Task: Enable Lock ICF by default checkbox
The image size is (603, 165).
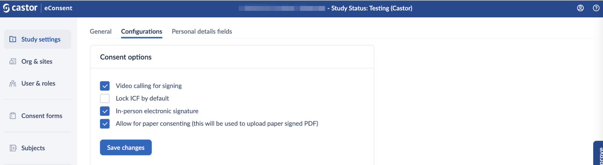Action: point(105,98)
